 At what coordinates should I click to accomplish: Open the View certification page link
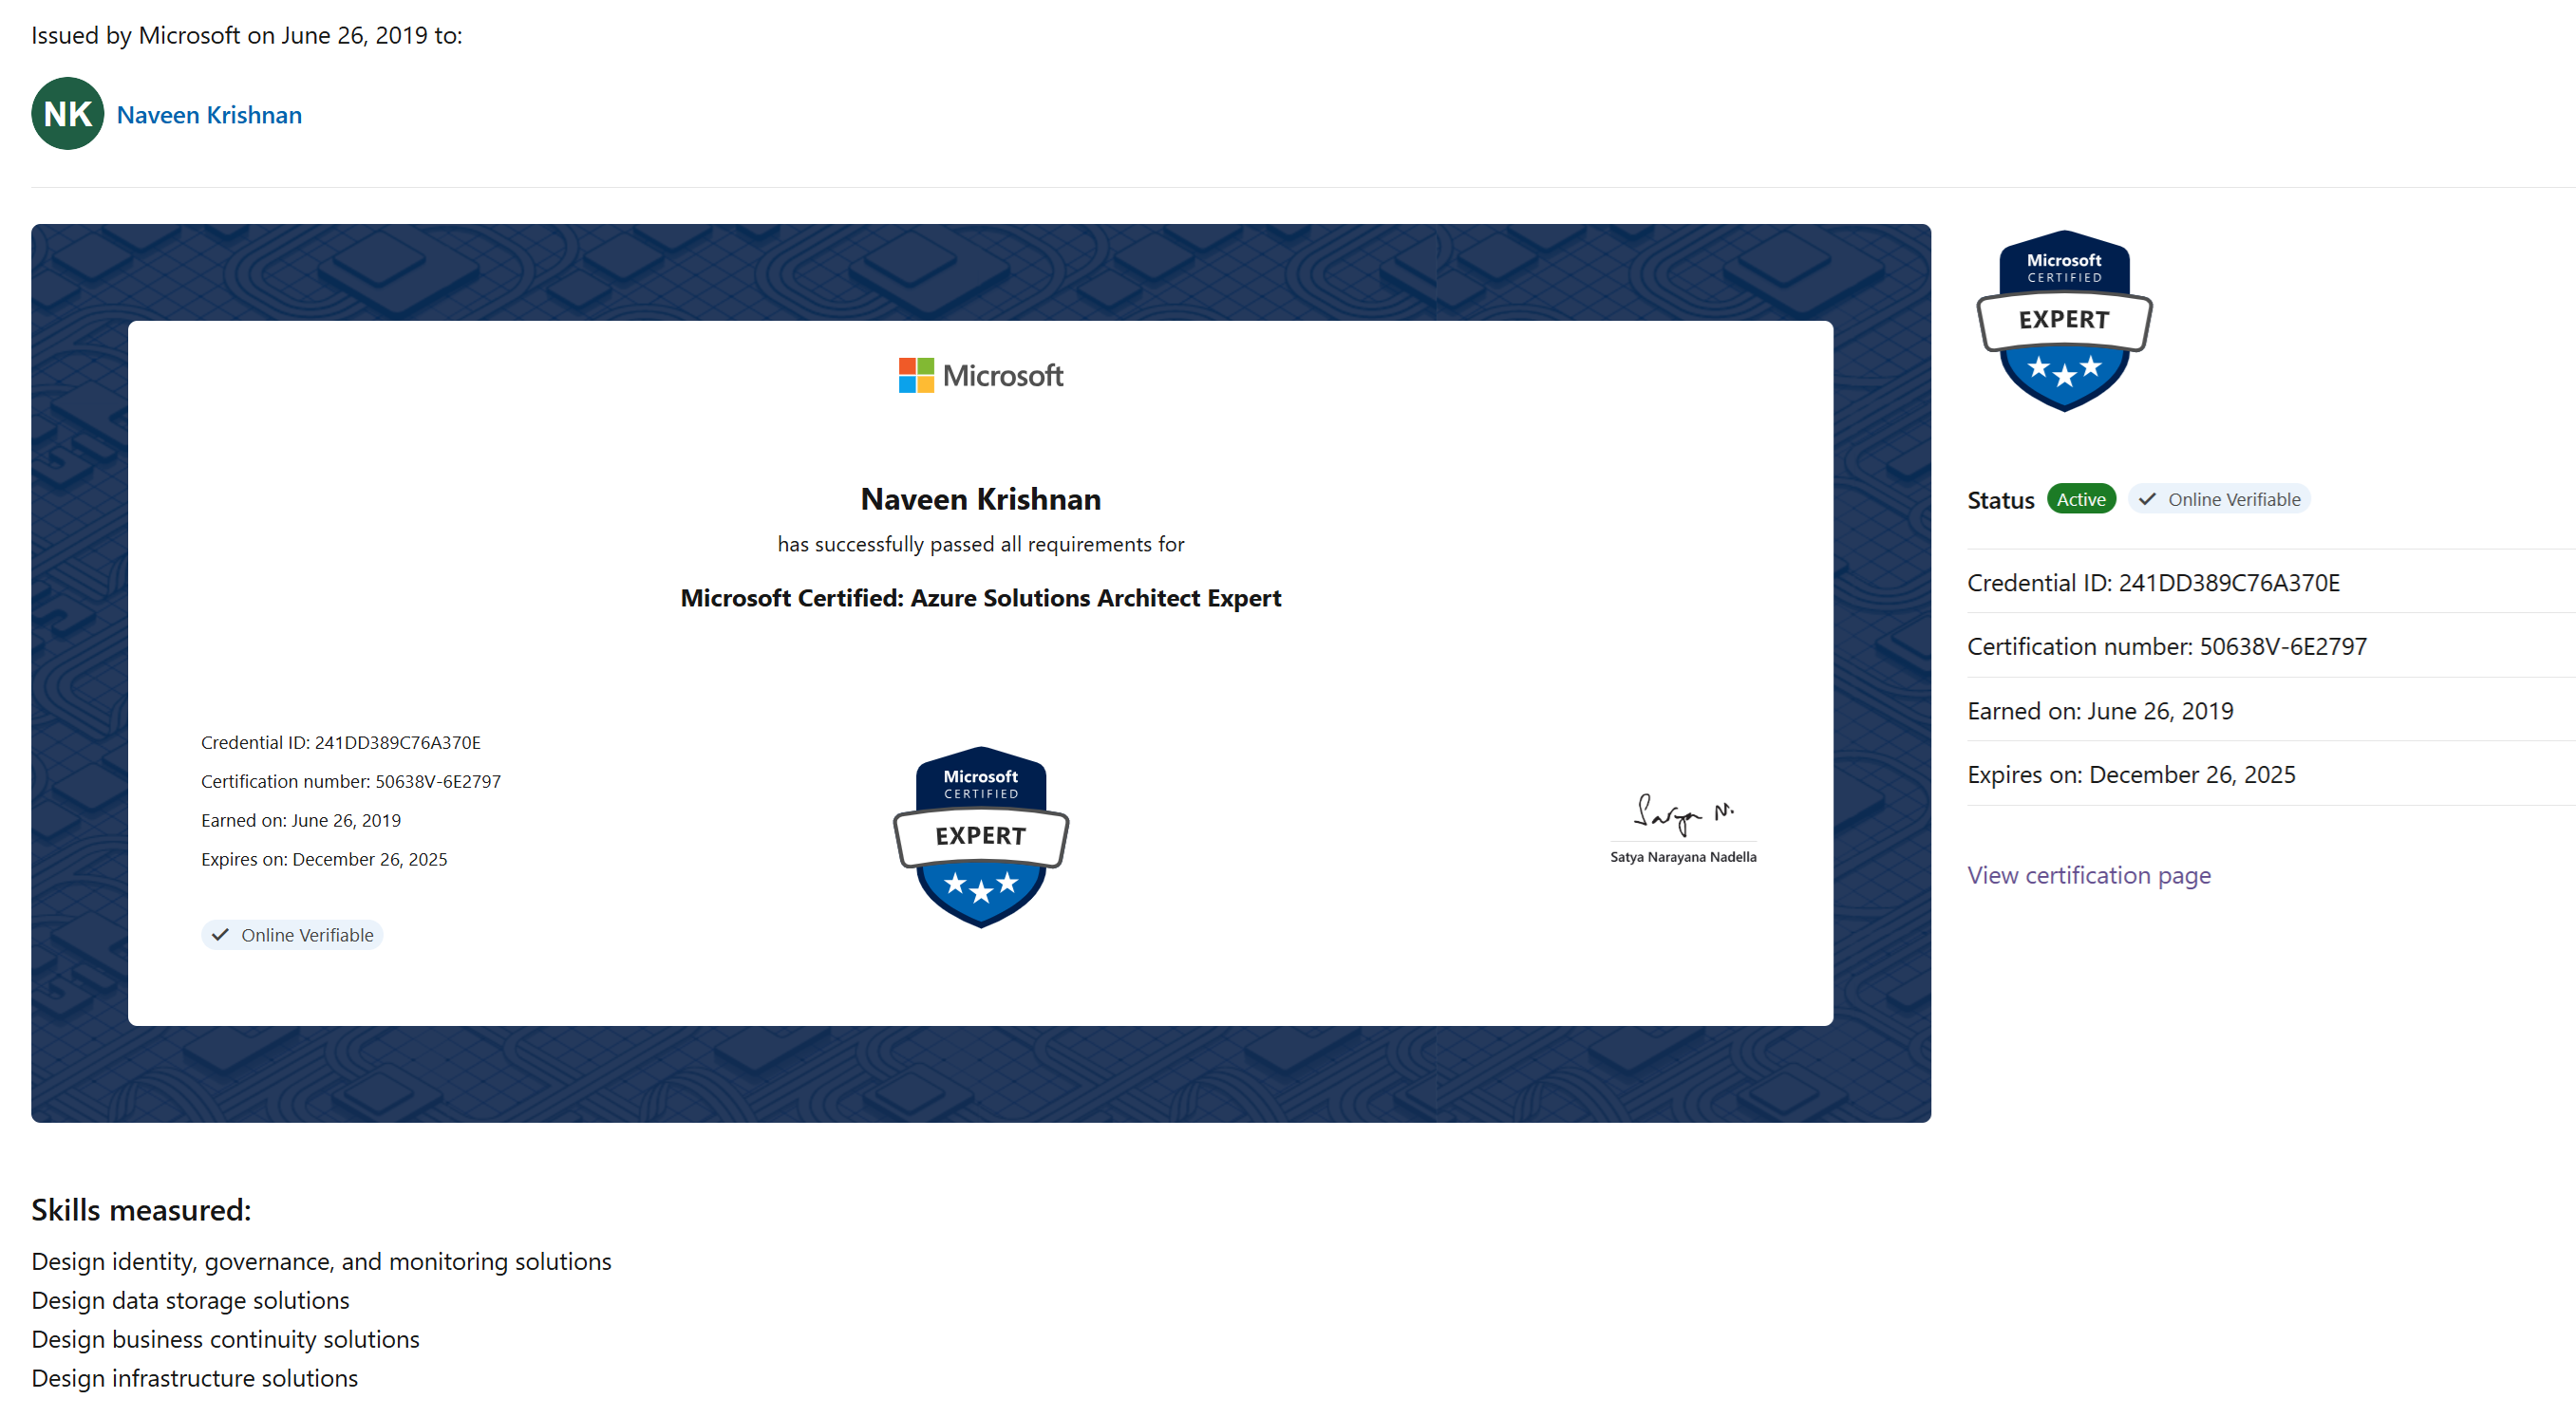(x=2089, y=875)
